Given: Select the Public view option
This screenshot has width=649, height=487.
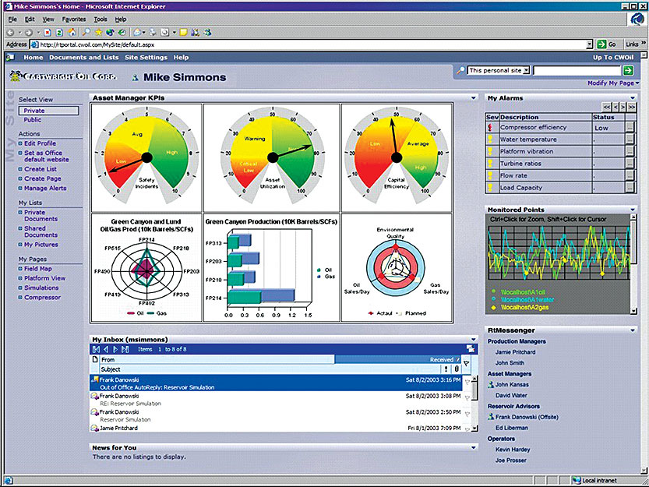Looking at the screenshot, I should (x=33, y=120).
